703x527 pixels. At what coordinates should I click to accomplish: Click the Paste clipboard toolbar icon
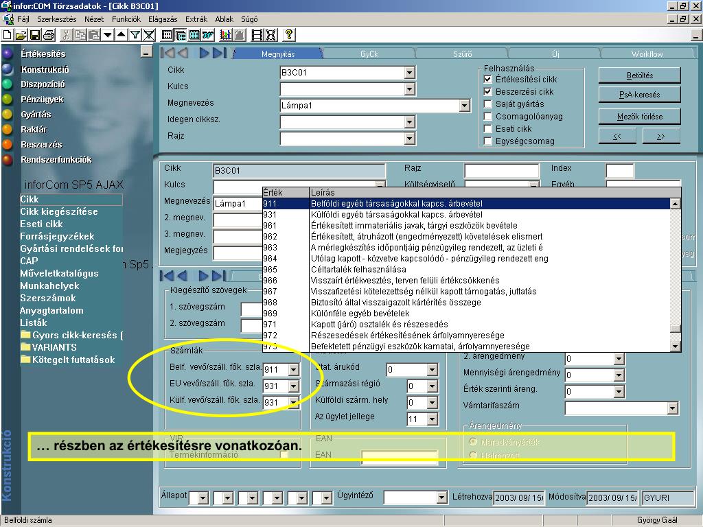tap(93, 35)
